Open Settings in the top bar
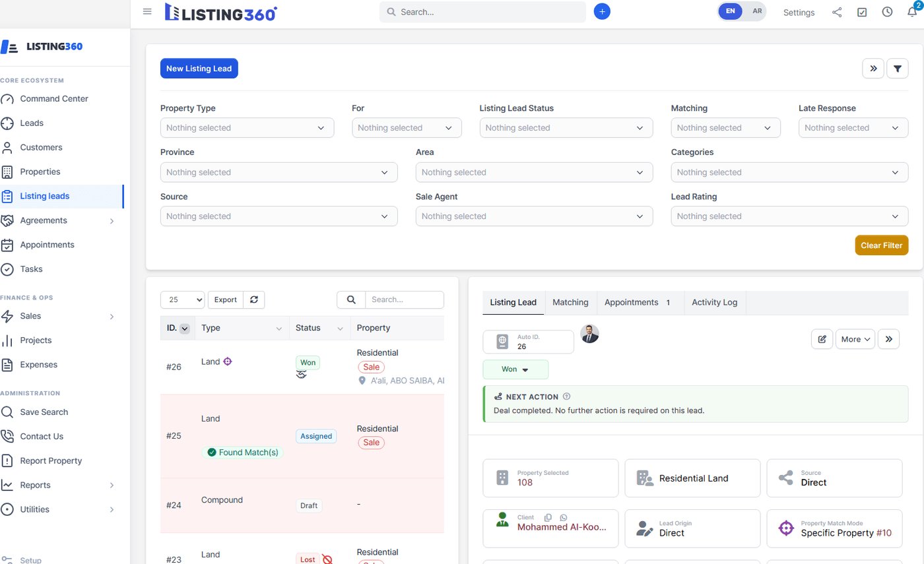Screen dimensions: 924x564 (x=799, y=13)
